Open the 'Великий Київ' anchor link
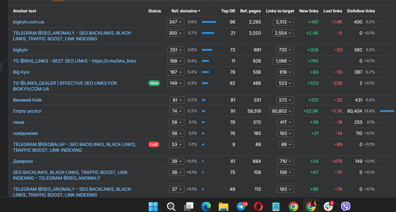The width and height of the screenshot is (396, 212). 27,100
